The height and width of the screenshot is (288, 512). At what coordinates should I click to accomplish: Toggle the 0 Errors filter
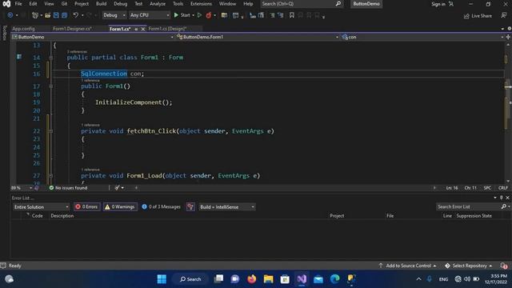pos(87,206)
